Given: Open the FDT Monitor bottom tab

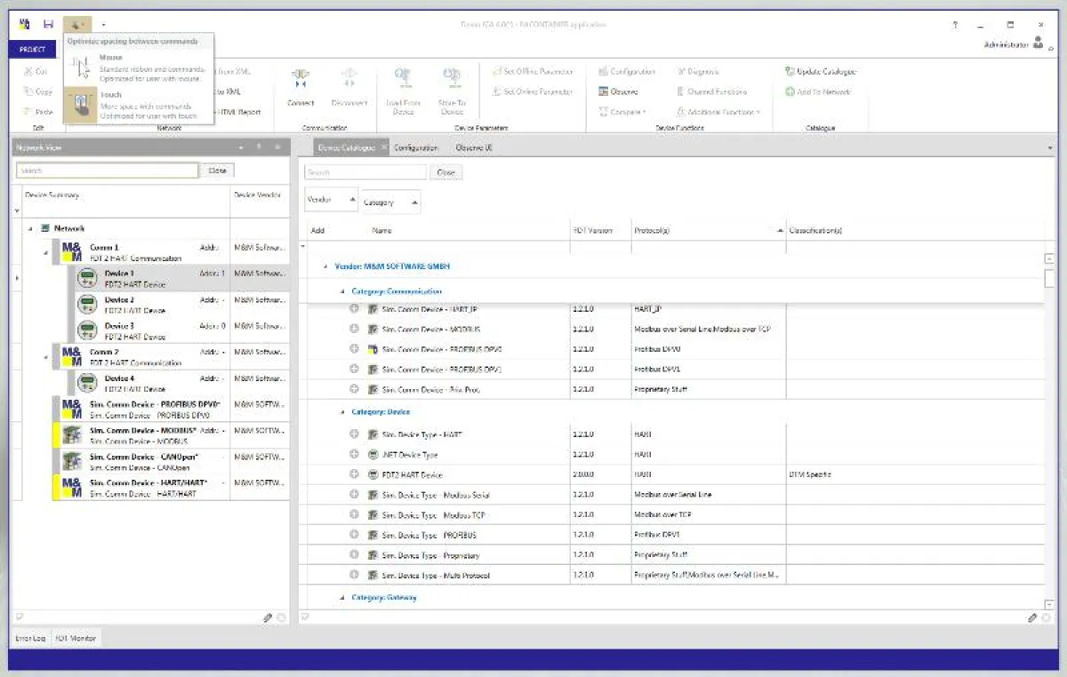Looking at the screenshot, I should point(76,638).
